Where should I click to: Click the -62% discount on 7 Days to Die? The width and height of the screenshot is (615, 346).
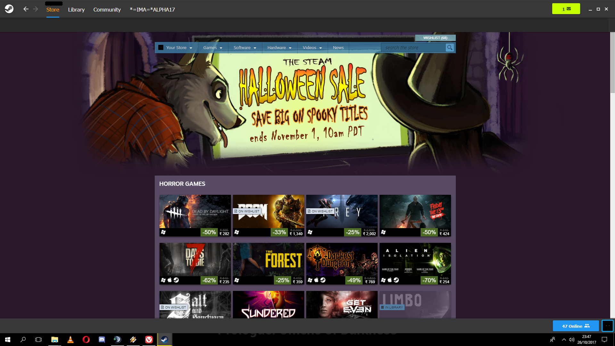pos(209,280)
